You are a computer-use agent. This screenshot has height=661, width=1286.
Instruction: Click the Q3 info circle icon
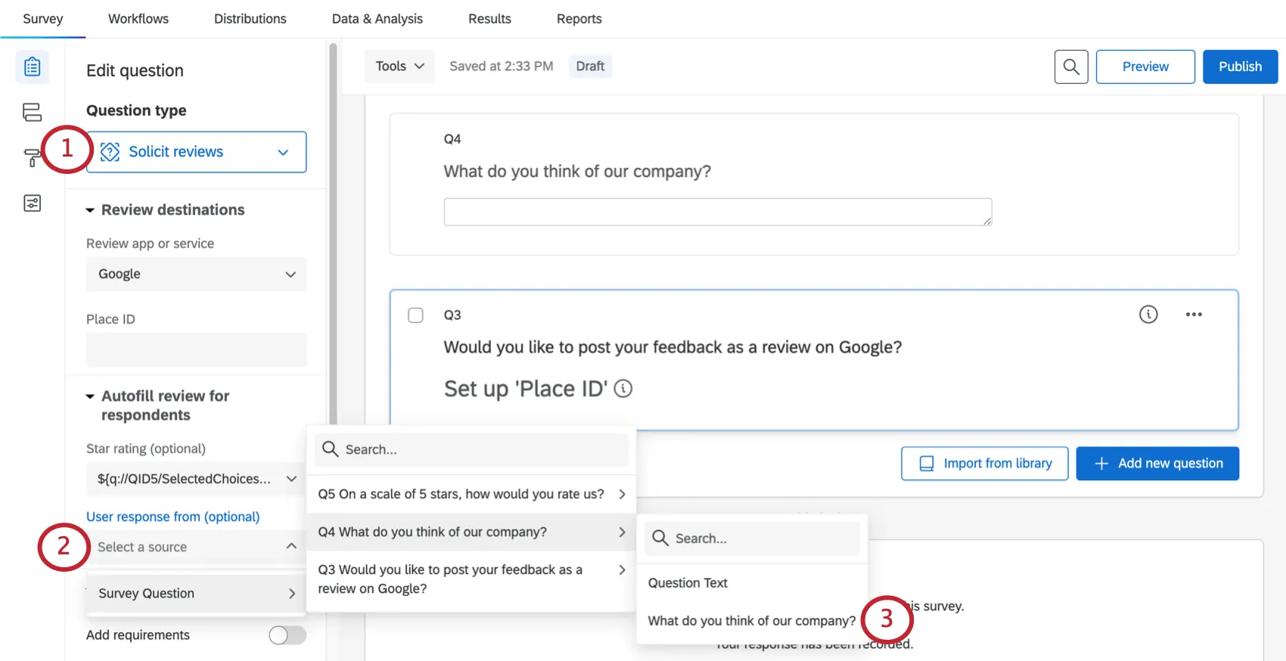click(x=1148, y=315)
